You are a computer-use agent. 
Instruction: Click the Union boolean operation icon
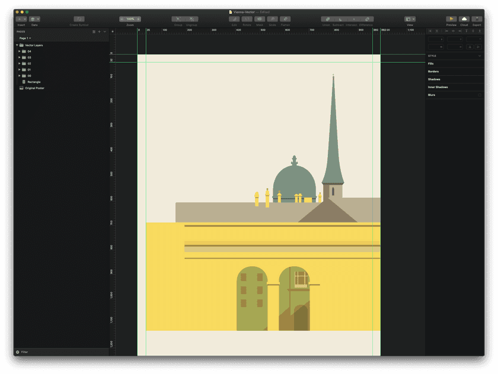(328, 20)
